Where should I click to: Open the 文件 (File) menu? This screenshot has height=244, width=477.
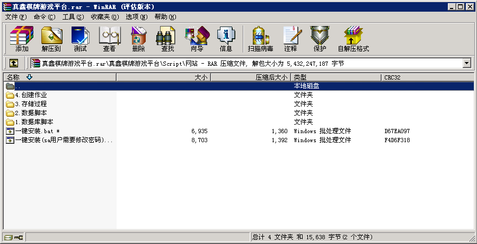click(15, 17)
